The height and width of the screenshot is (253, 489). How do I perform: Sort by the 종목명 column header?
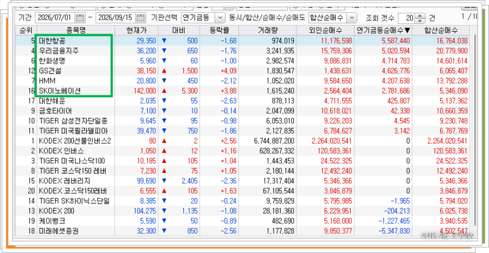point(76,31)
